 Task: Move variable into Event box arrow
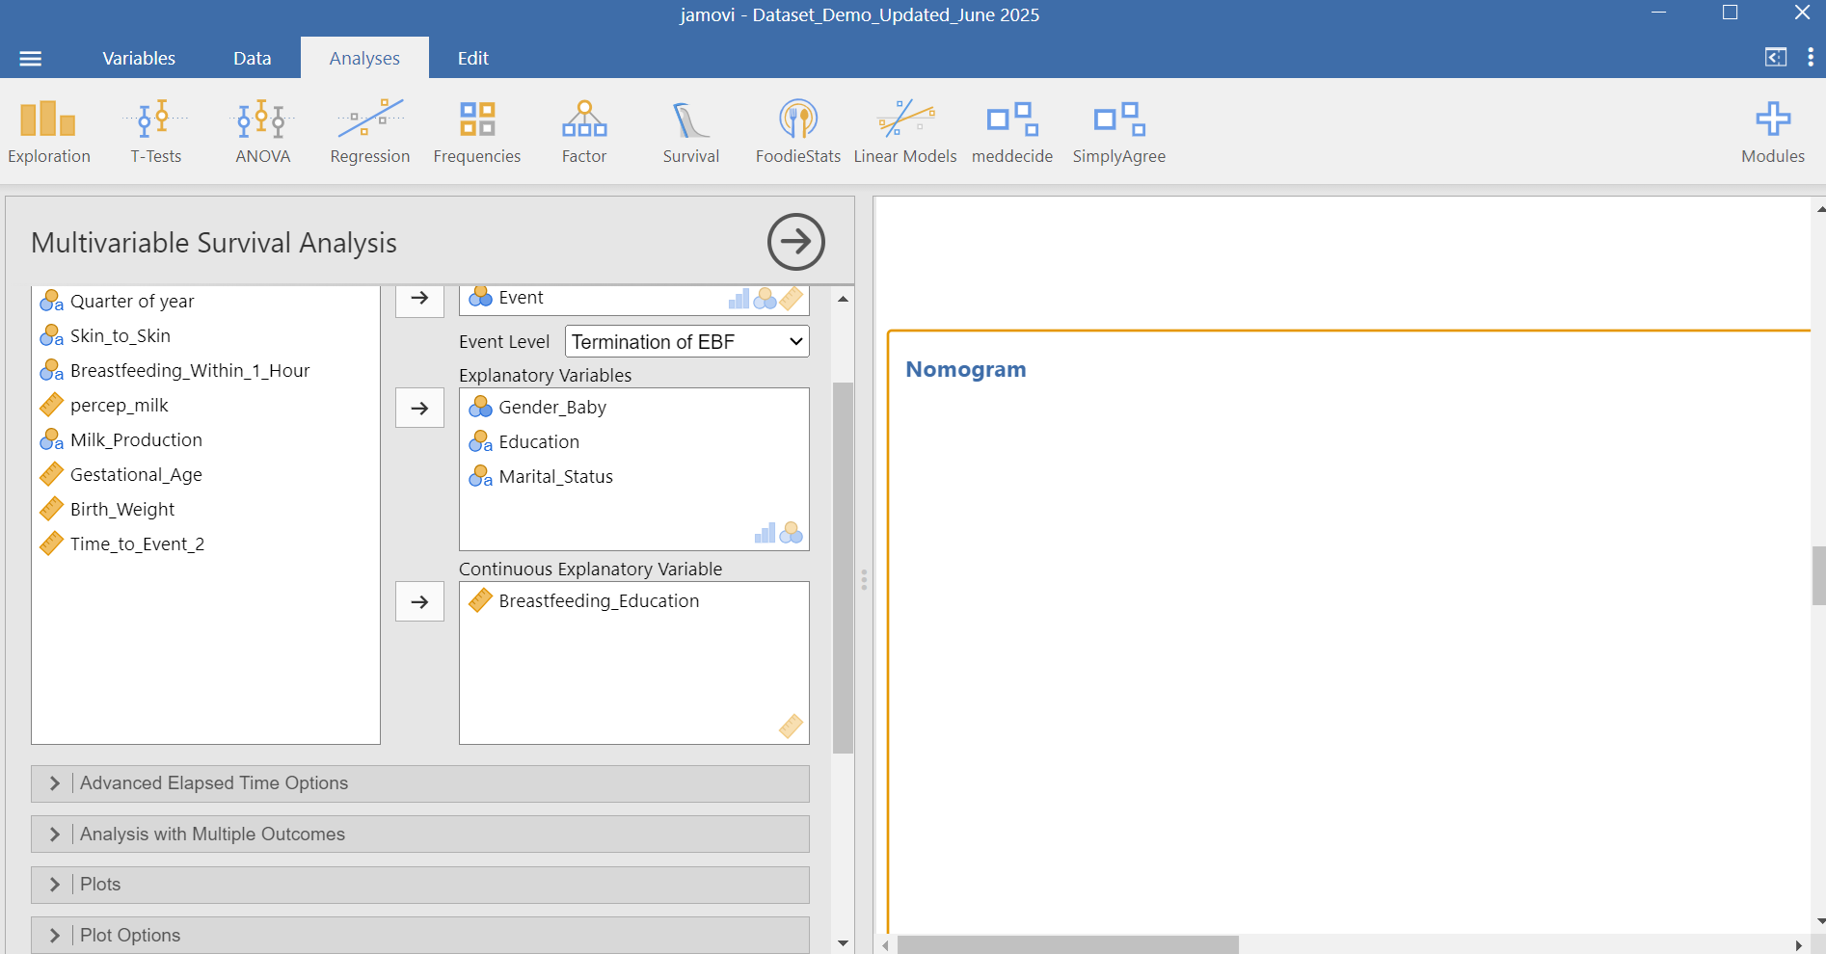point(419,298)
